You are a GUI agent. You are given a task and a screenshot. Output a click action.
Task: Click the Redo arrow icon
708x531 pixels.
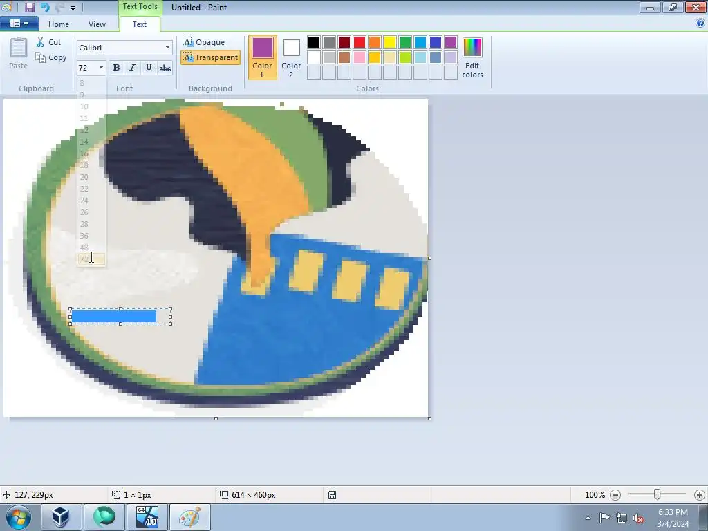pyautogui.click(x=59, y=7)
